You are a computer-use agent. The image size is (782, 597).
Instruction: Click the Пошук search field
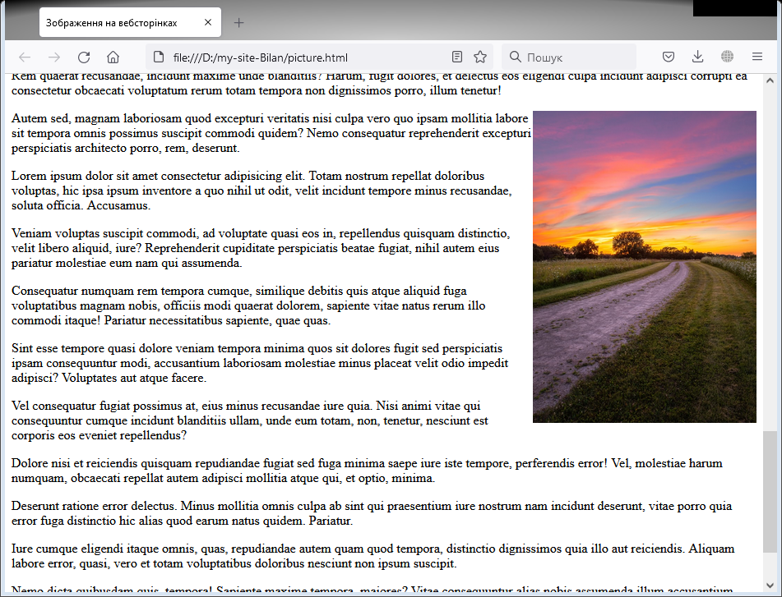(x=568, y=57)
